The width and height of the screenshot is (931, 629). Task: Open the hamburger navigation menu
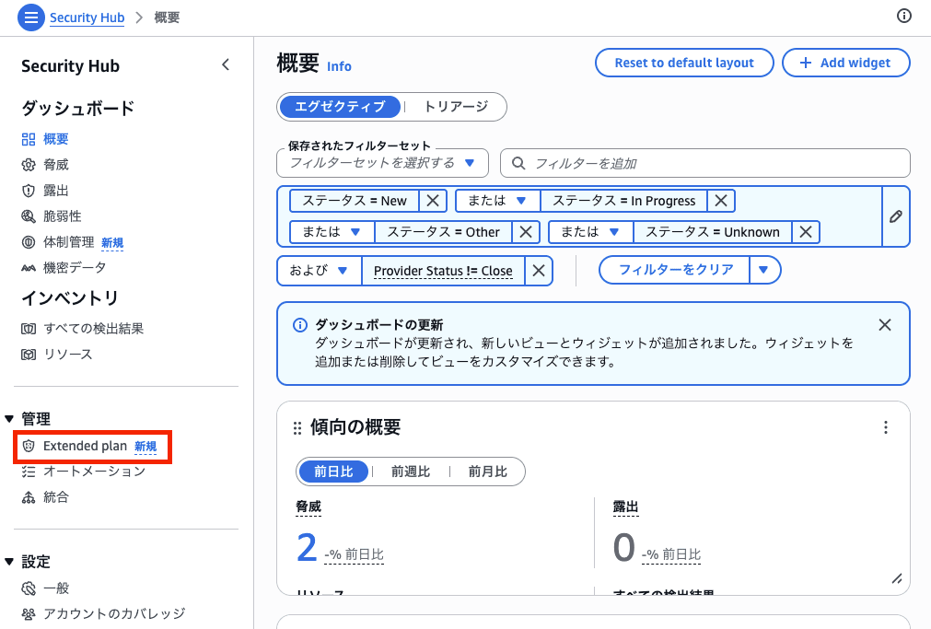pyautogui.click(x=30, y=17)
